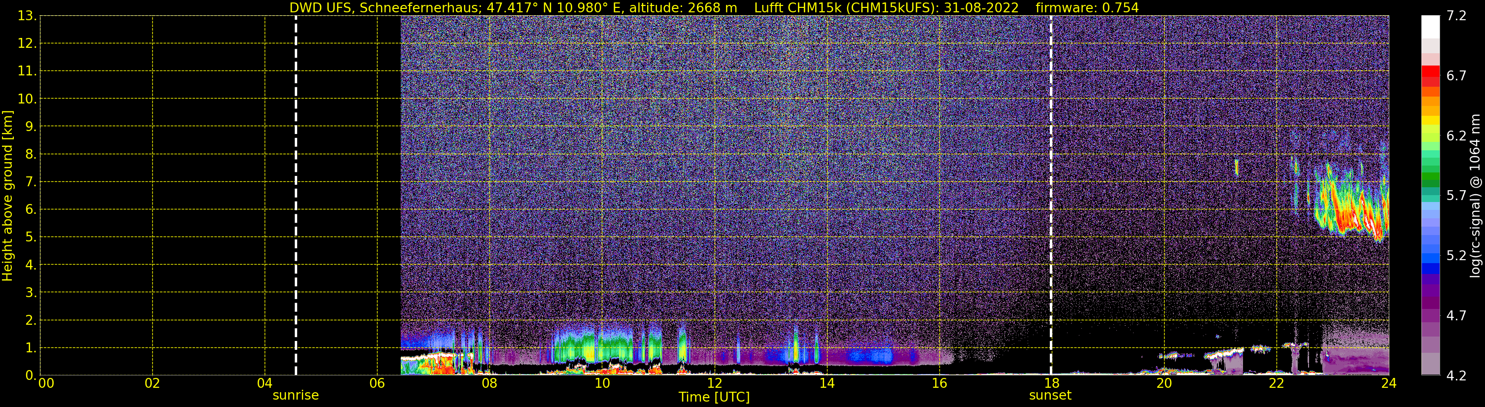Click the "log(rc-signal) @ 1064 nm" colorbar label
Screen dimensions: 1485x407
coord(1475,196)
